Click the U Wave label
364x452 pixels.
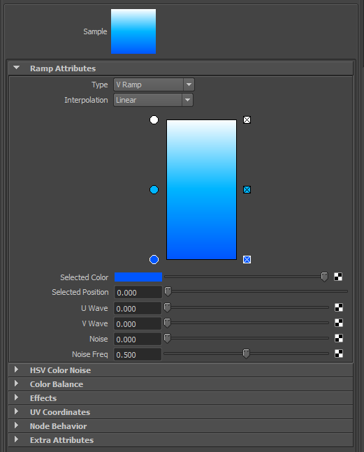[94, 308]
